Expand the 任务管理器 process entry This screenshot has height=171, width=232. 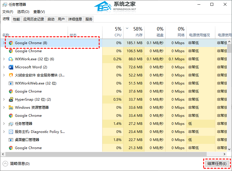click(4, 123)
